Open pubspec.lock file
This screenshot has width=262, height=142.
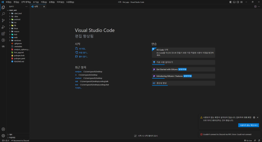(18, 55)
